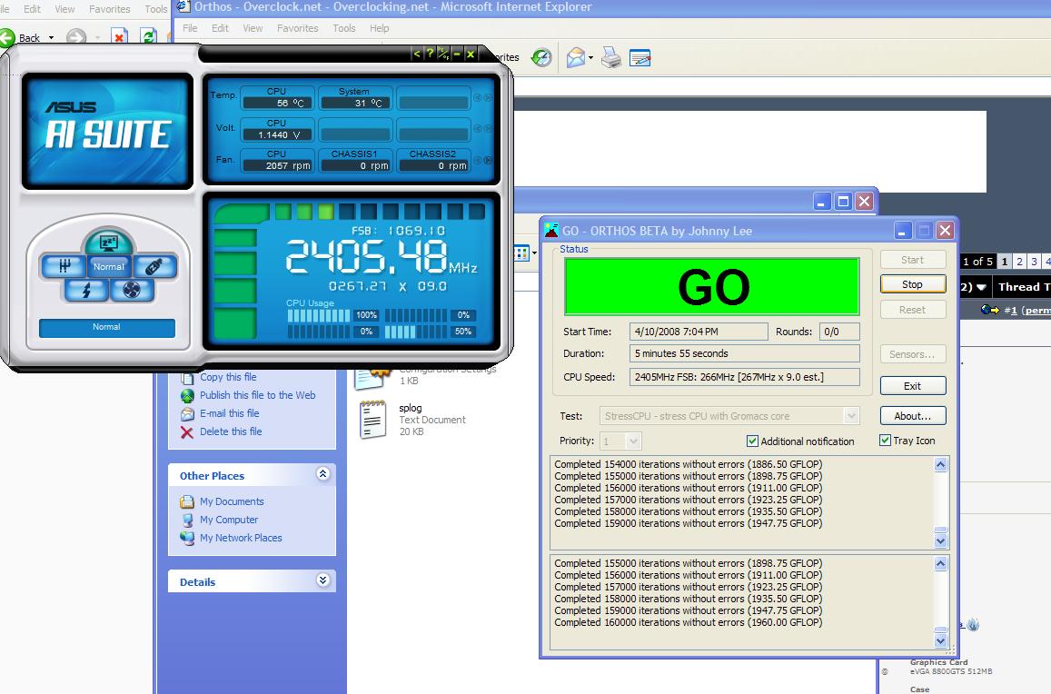The height and width of the screenshot is (694, 1051).
Task: Open My Documents in Other Places
Action: [232, 501]
